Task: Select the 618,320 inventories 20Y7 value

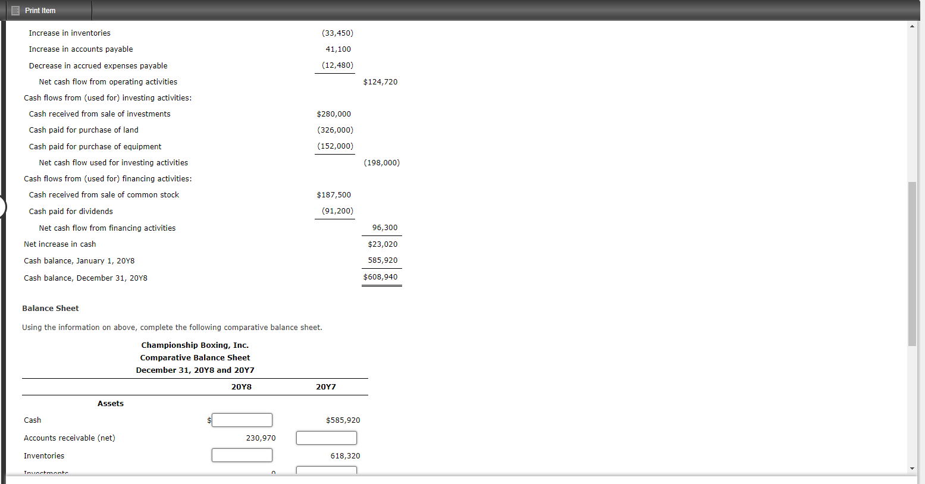Action: [x=346, y=456]
